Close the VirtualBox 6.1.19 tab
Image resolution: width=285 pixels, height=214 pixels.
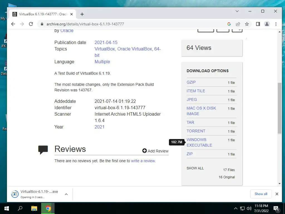point(72,14)
